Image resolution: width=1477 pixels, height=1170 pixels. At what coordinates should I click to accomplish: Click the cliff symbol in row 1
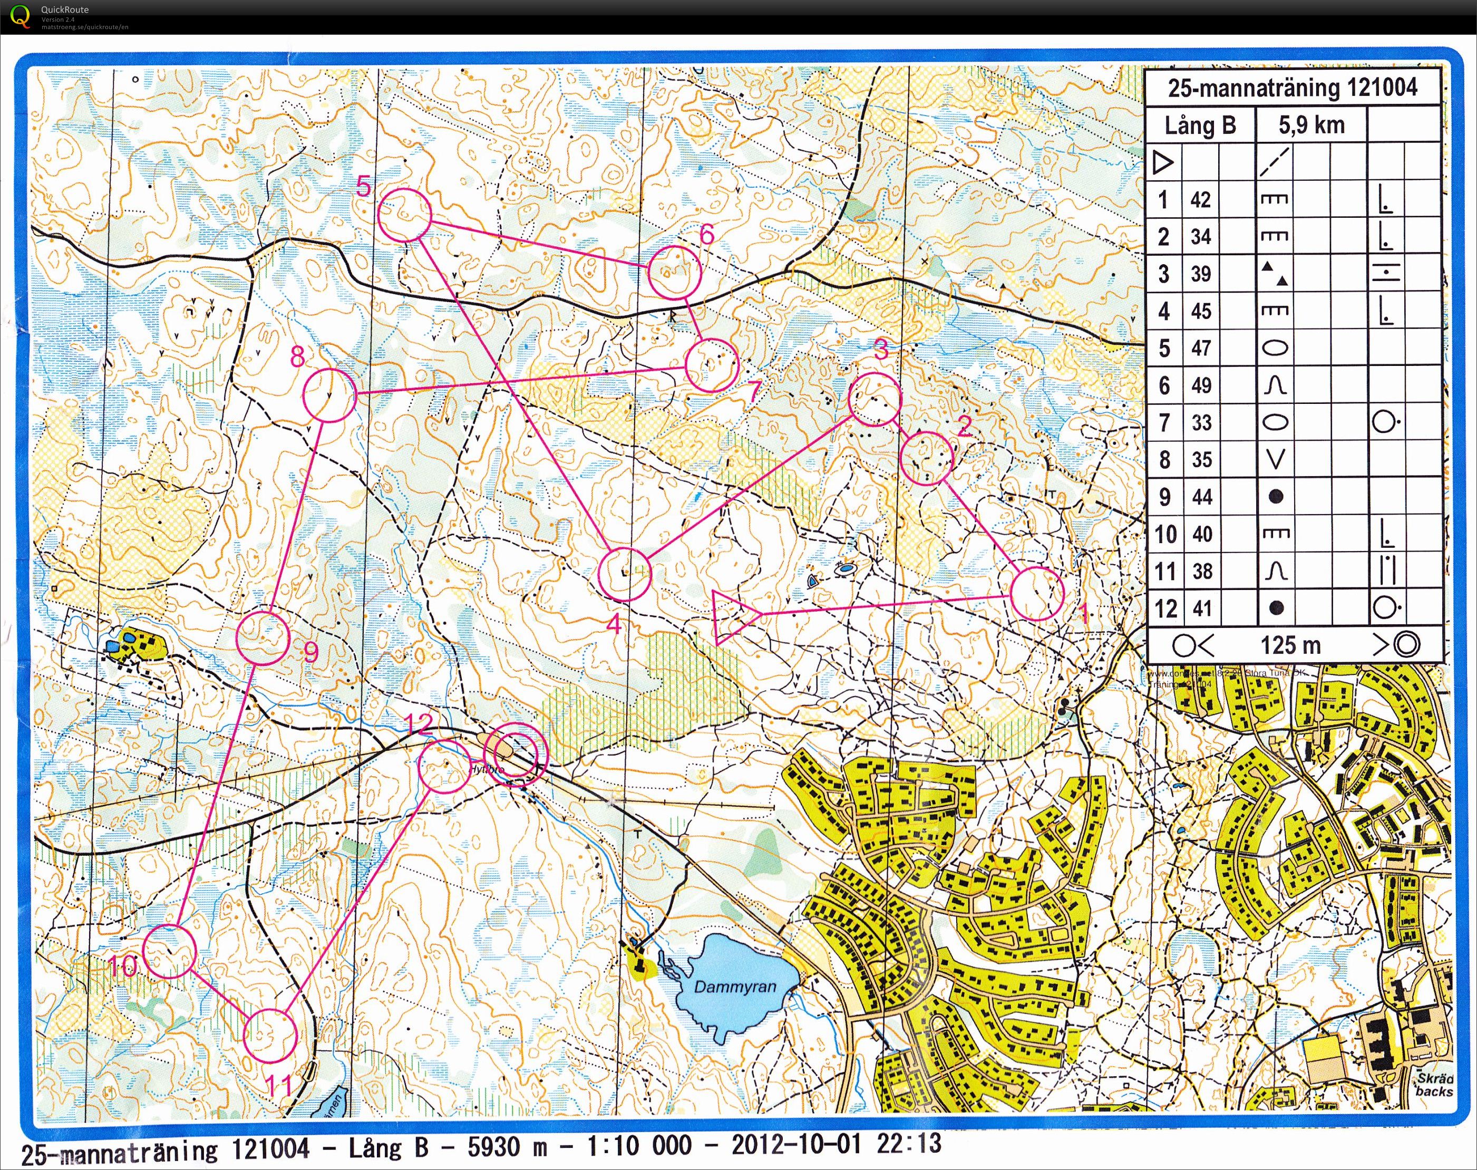coord(1274,199)
